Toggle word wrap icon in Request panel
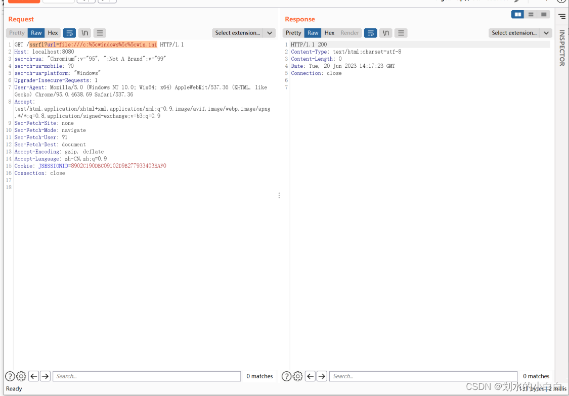Screen dimensions: 569x396 pyautogui.click(x=69, y=33)
